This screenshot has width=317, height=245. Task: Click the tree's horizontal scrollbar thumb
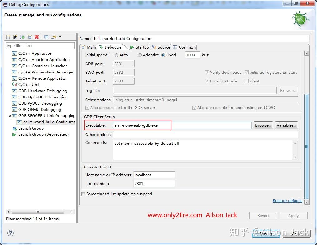coord(38,212)
